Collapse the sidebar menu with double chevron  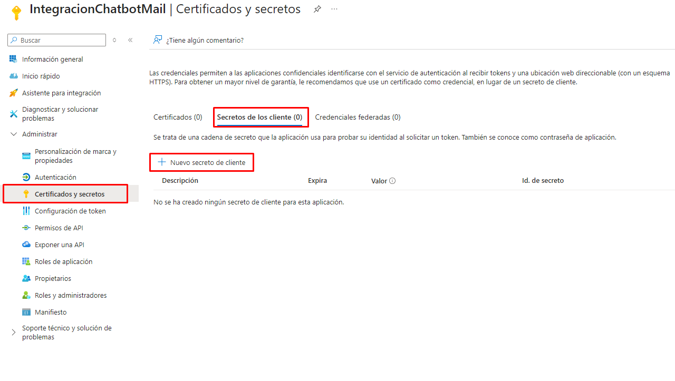click(x=130, y=40)
